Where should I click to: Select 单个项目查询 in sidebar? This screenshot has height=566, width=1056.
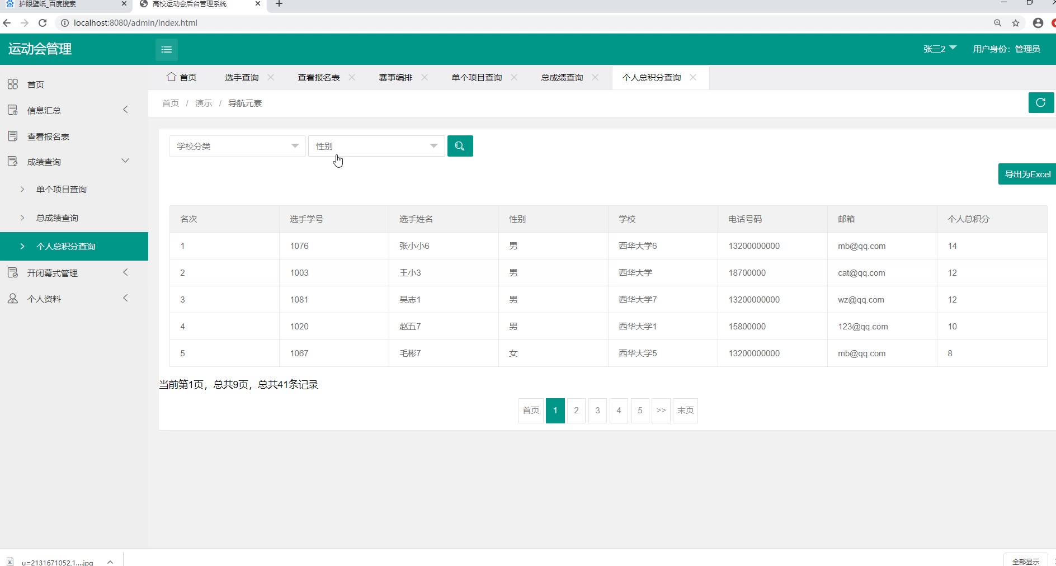[x=62, y=190]
